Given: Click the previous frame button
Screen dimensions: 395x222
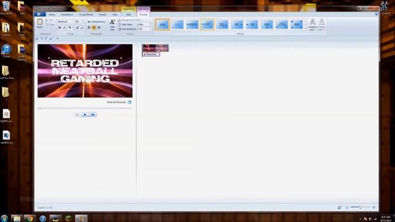Looking at the screenshot, I should click(x=77, y=115).
